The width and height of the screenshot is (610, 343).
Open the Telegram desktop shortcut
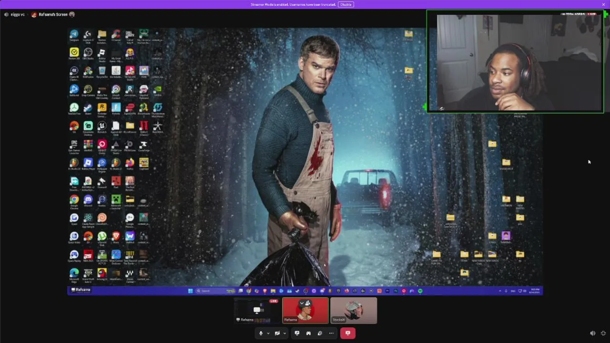coord(74,36)
